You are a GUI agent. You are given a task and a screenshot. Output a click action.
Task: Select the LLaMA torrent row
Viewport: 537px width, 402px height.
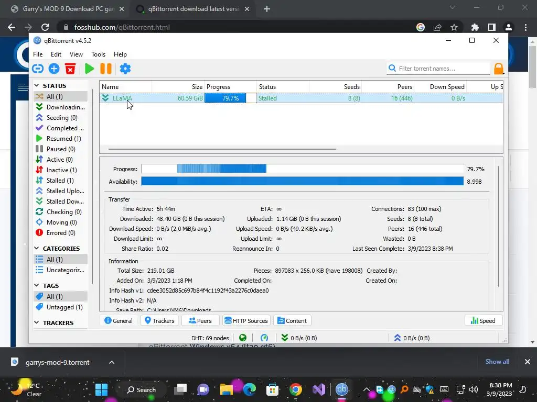coord(302,98)
